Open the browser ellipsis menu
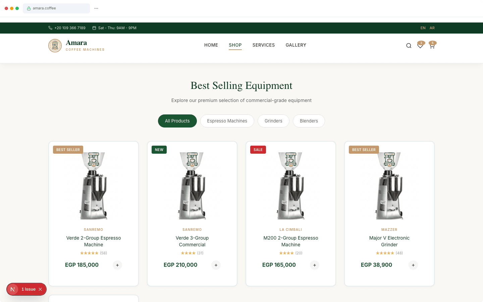 coord(96,8)
